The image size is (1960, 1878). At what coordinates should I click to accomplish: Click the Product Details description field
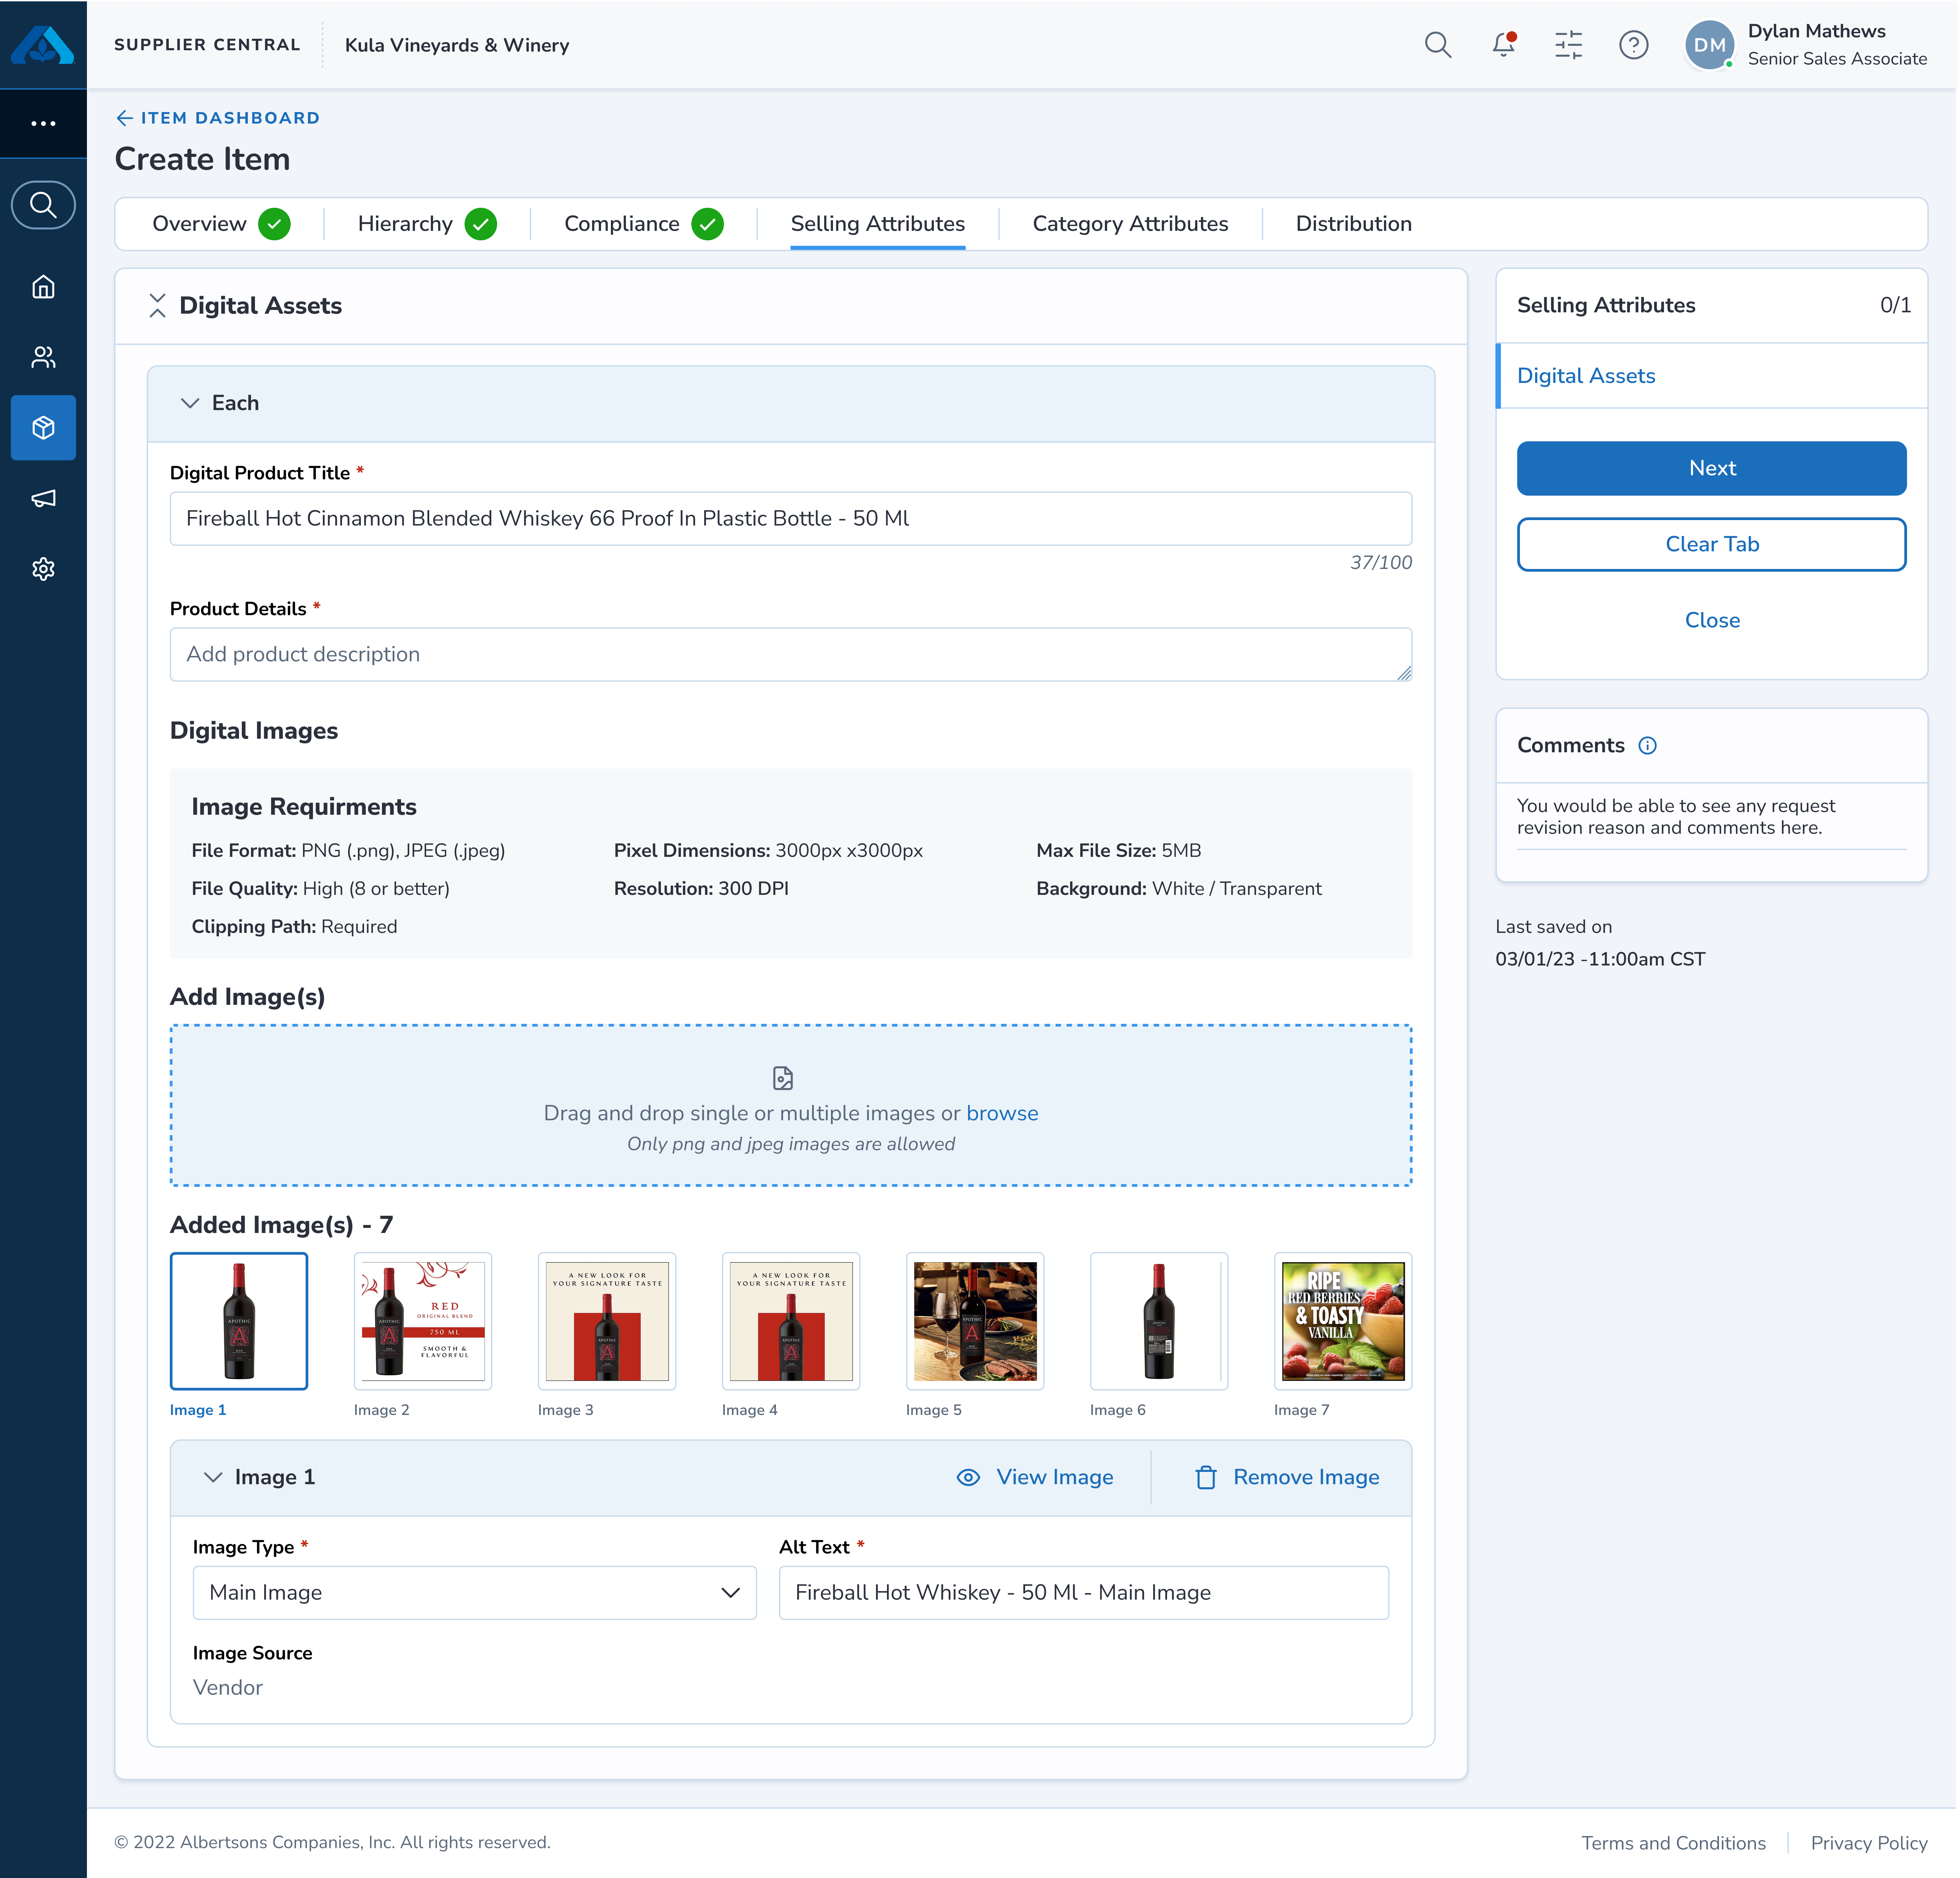[791, 655]
